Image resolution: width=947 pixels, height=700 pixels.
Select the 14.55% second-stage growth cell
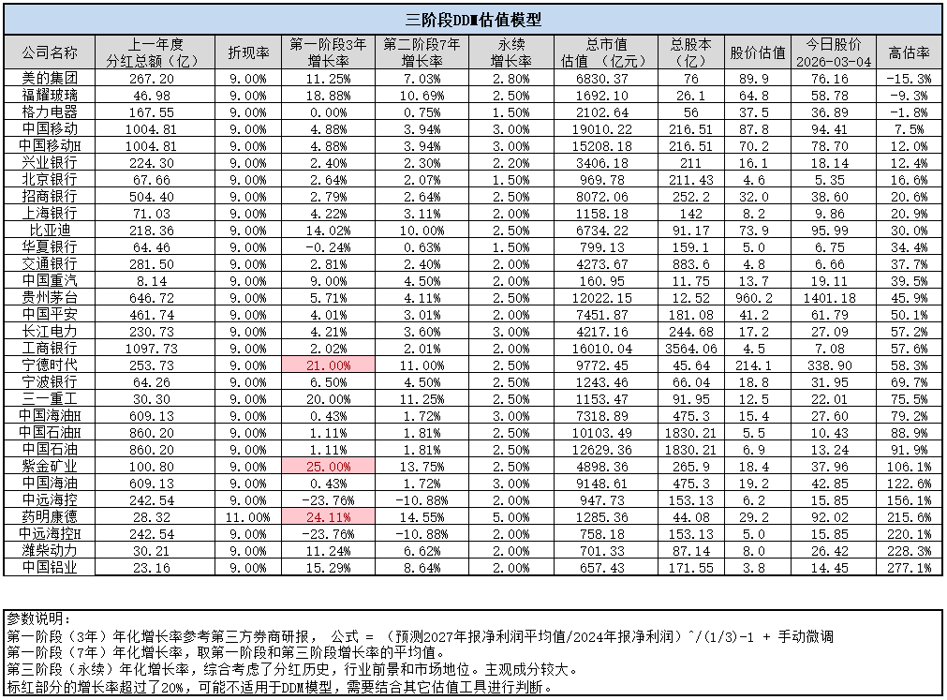pyautogui.click(x=422, y=517)
